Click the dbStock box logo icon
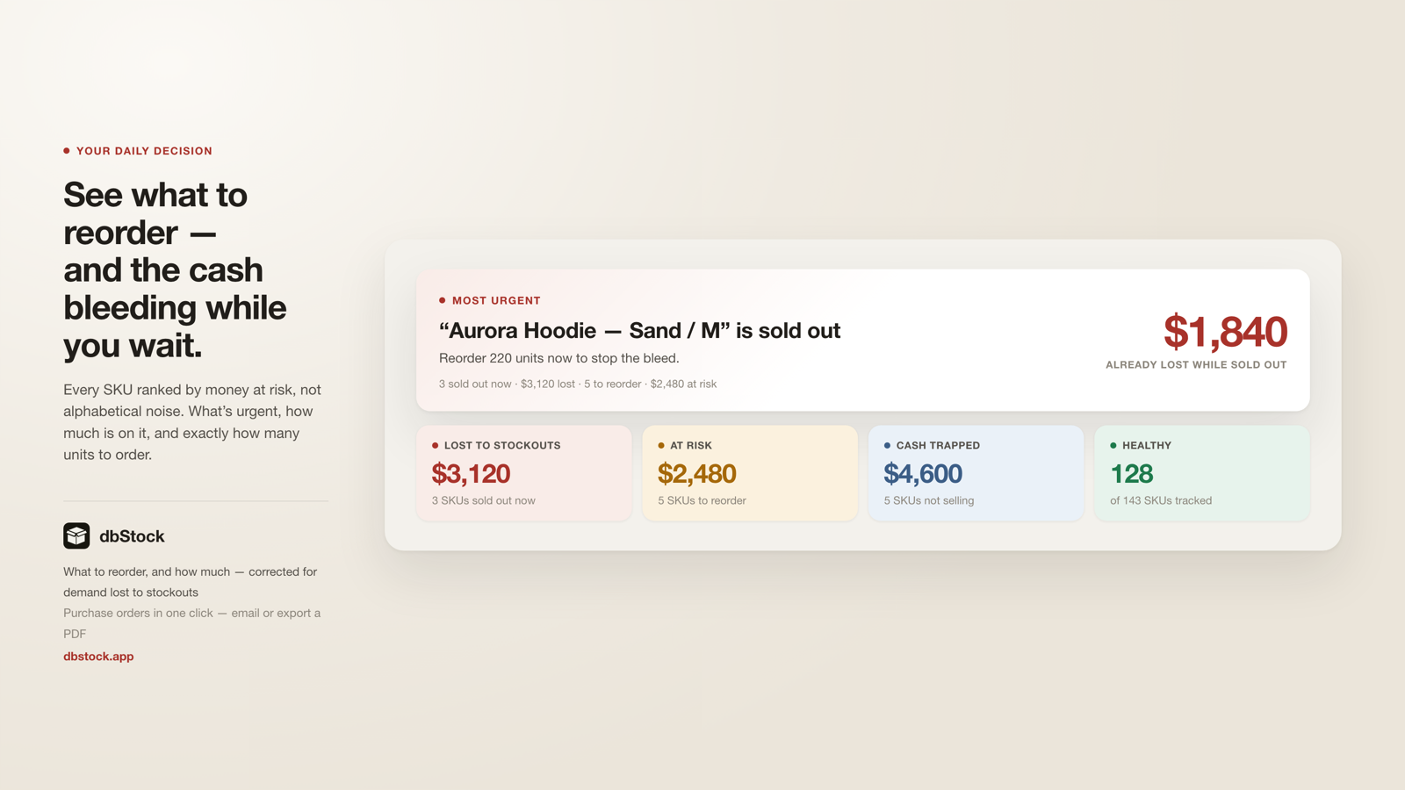Screen dimensions: 1405x790 (x=76, y=535)
